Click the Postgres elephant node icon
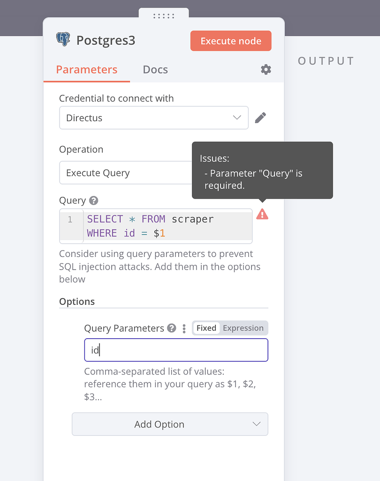 (x=63, y=39)
